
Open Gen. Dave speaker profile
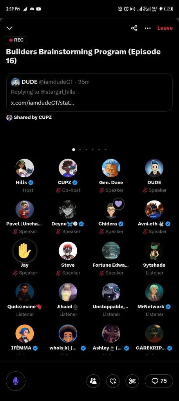111,168
